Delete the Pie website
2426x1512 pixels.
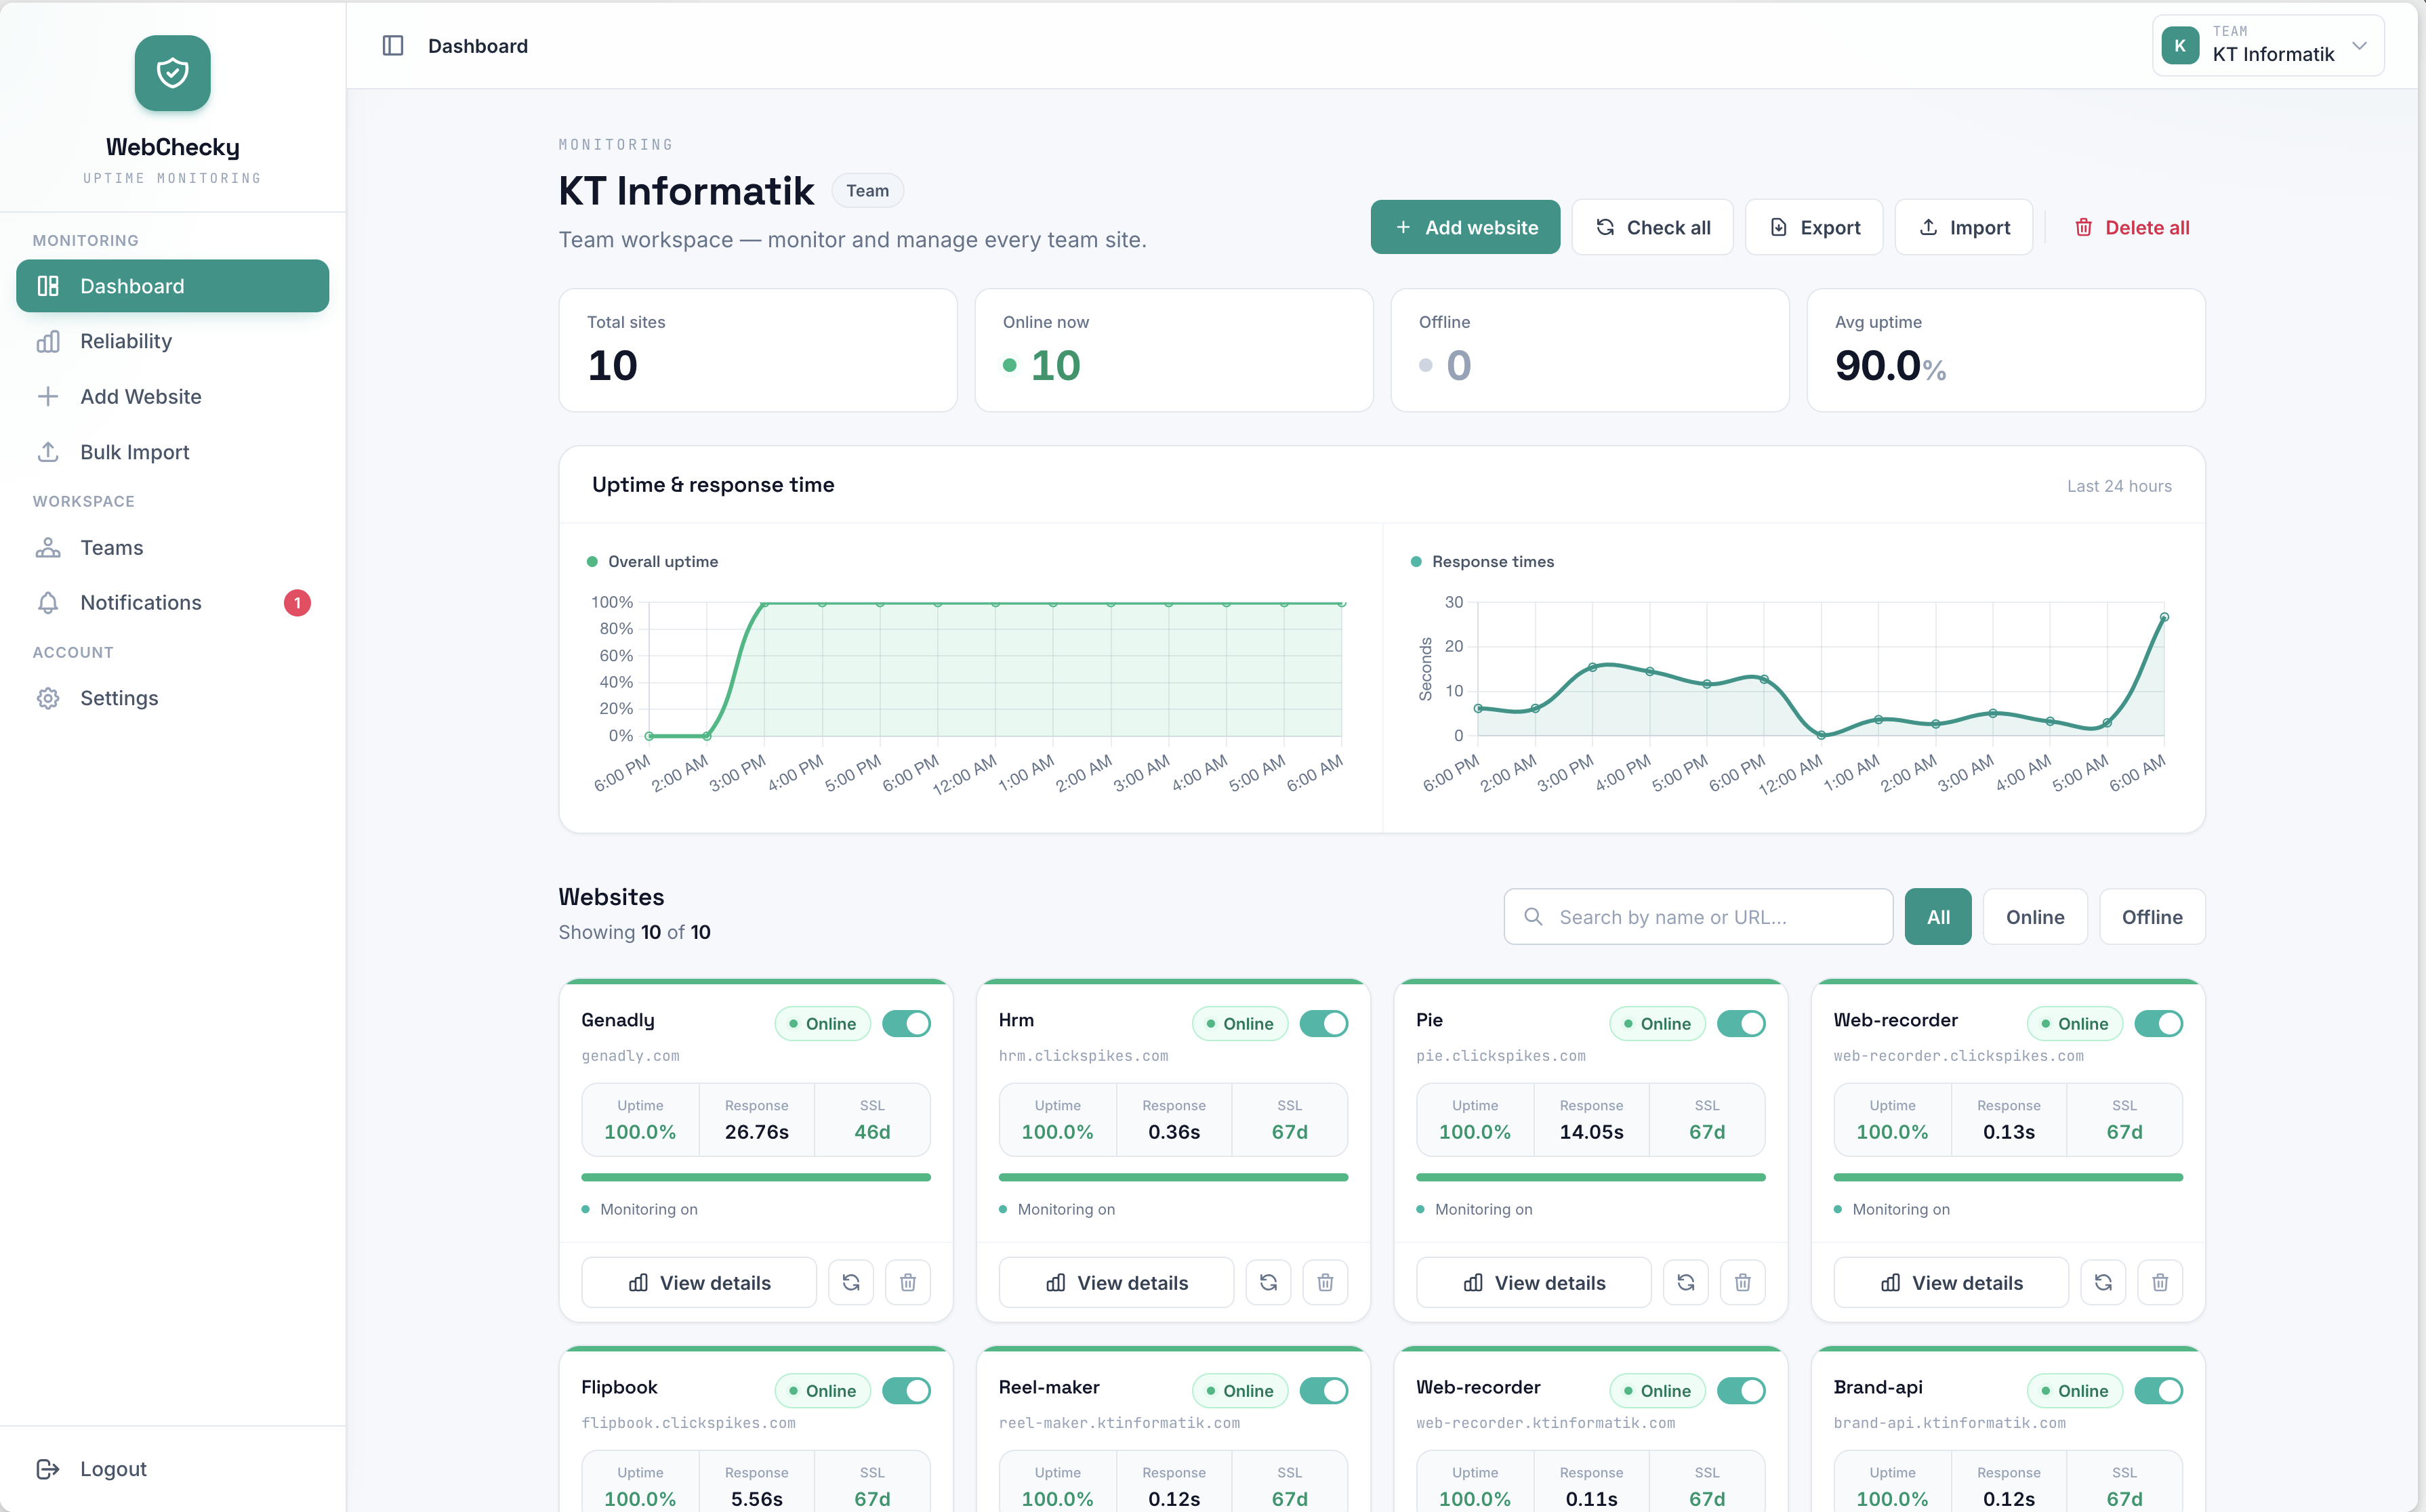coord(1743,1282)
